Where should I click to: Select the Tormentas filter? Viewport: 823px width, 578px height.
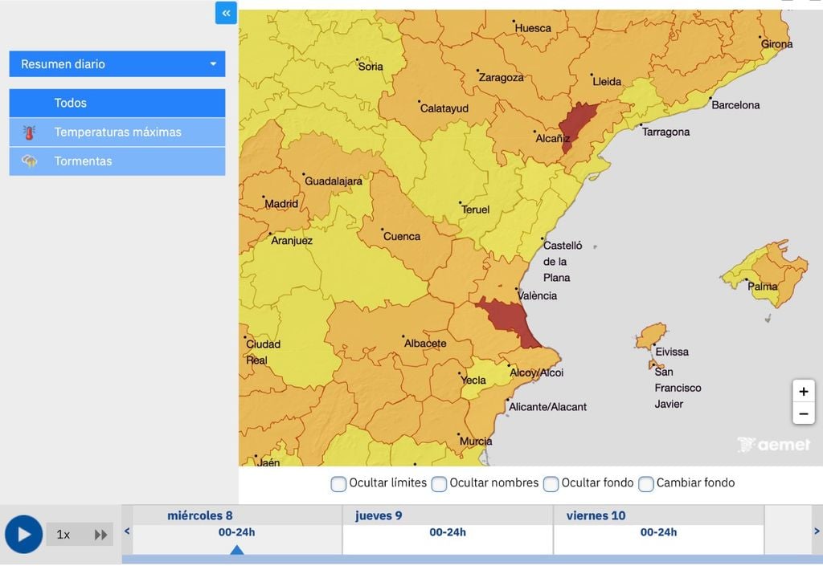[117, 161]
